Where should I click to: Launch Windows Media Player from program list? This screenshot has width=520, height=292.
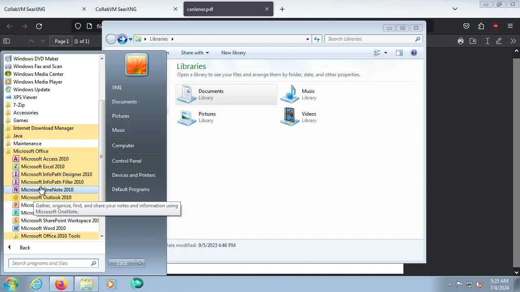pos(38,82)
